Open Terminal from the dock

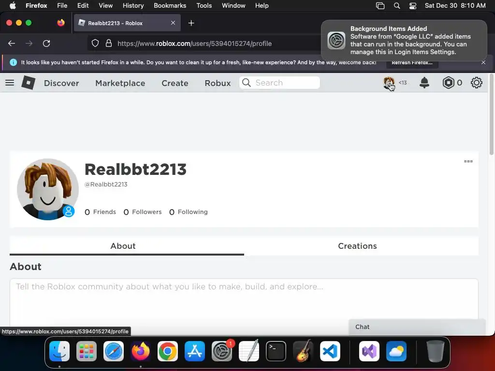[x=276, y=351]
